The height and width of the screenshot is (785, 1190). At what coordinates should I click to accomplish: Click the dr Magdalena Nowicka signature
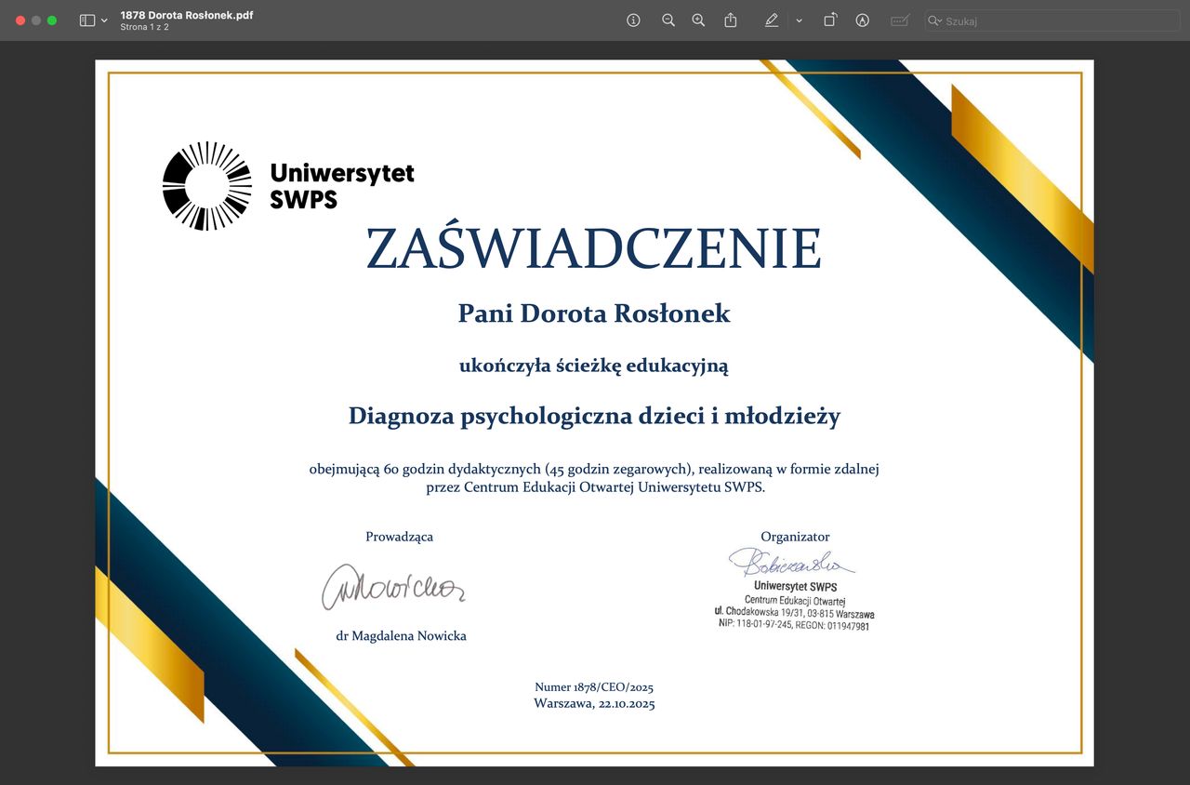[x=393, y=586]
